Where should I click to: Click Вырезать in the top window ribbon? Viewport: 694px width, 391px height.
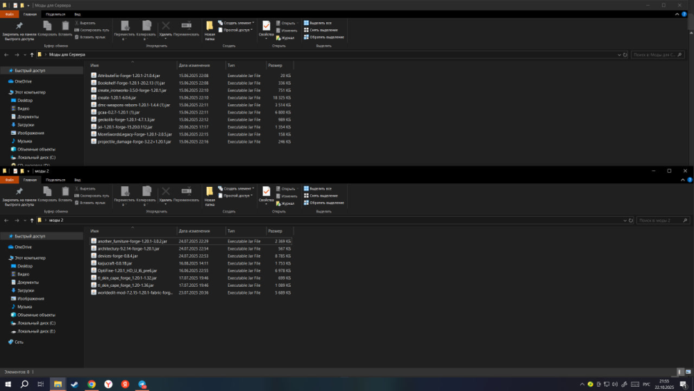(85, 23)
